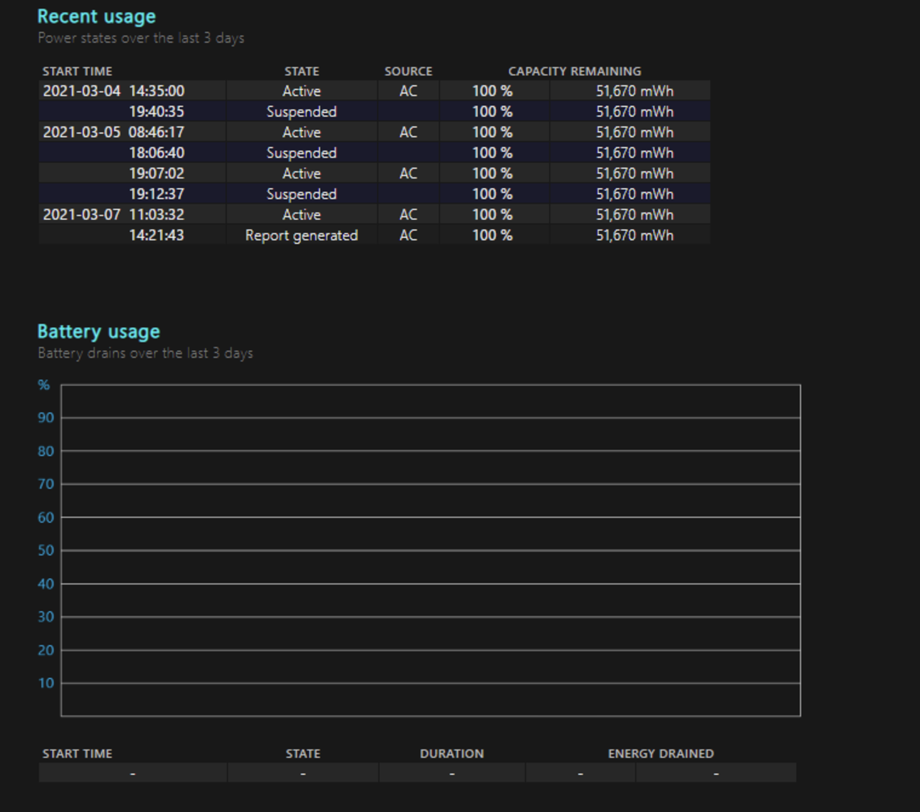Click 100 % in the 14:35:00 row
920x812 pixels.
(492, 91)
